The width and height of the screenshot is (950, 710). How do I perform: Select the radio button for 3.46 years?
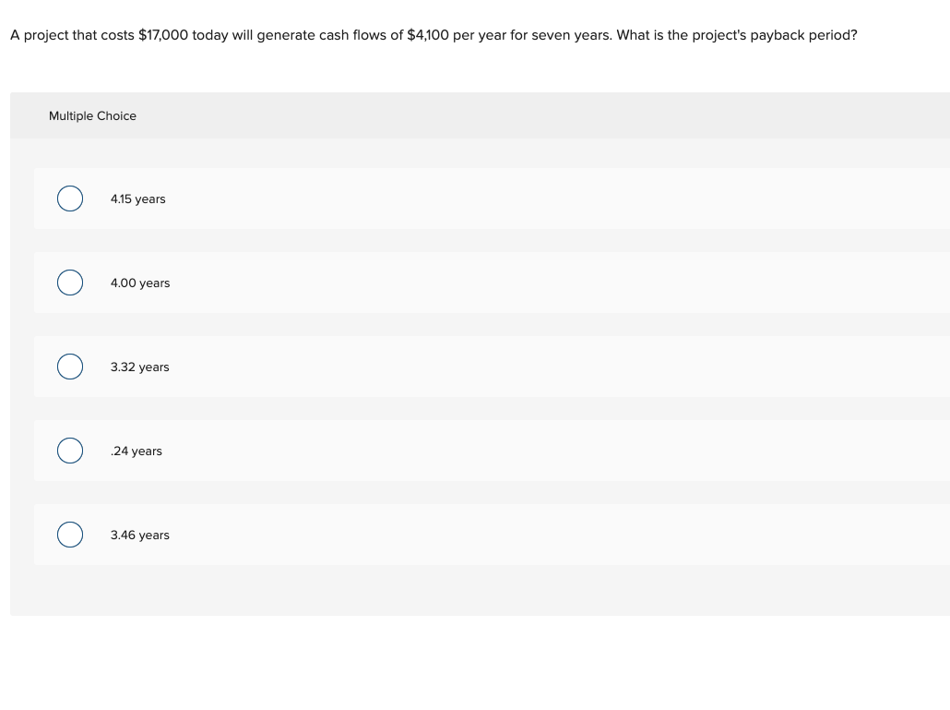[x=70, y=535]
